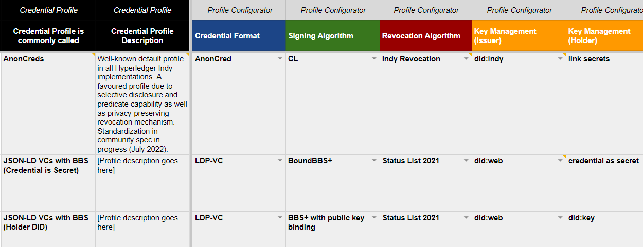Open Status List 2021 dropdown in Holder DID row
Viewport: 643px width, 247px height.
tap(466, 218)
